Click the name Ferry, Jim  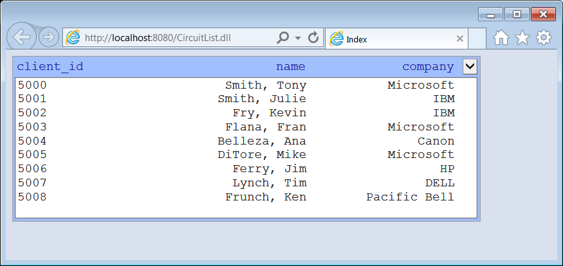pyautogui.click(x=270, y=169)
